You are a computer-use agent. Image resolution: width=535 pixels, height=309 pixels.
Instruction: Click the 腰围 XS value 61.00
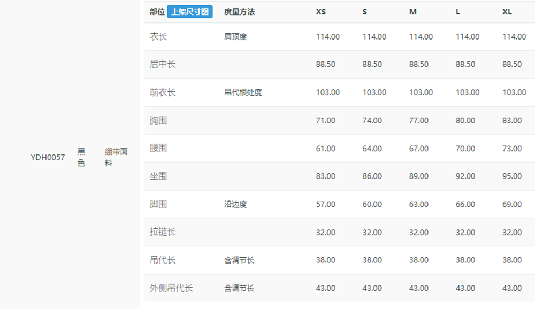pyautogui.click(x=325, y=149)
